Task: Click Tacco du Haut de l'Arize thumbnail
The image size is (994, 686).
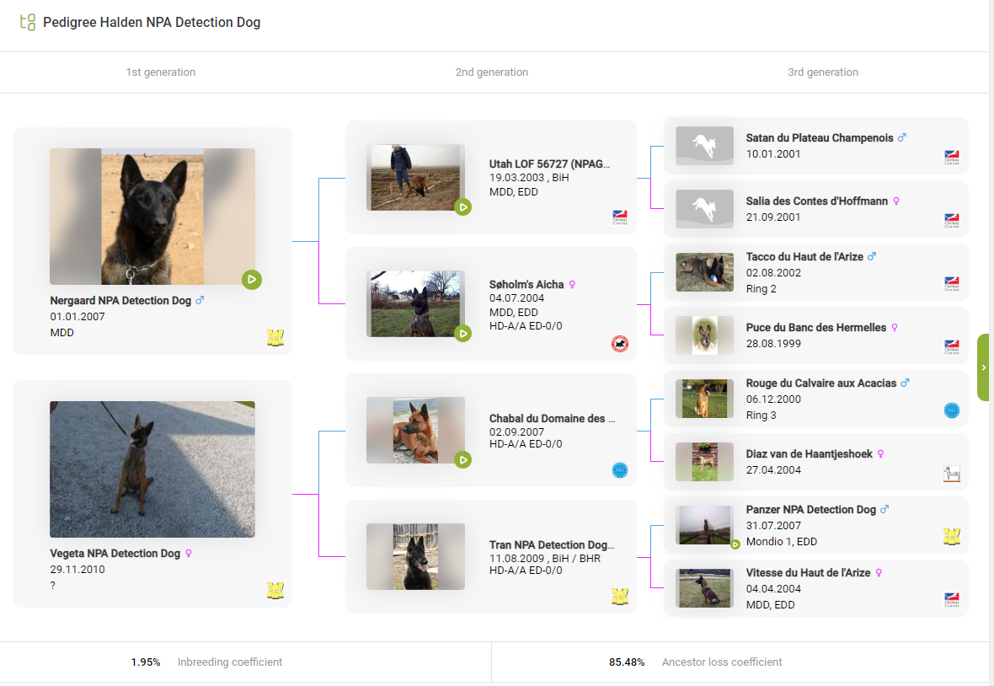Action: 704,272
